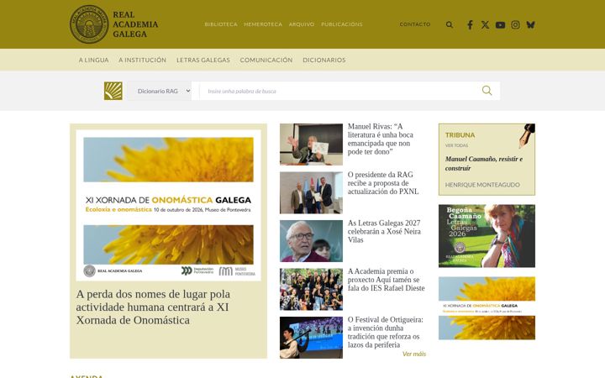The image size is (605, 378).
Task: Open the Festival de Ortigueira thumbnail
Action: tap(312, 338)
